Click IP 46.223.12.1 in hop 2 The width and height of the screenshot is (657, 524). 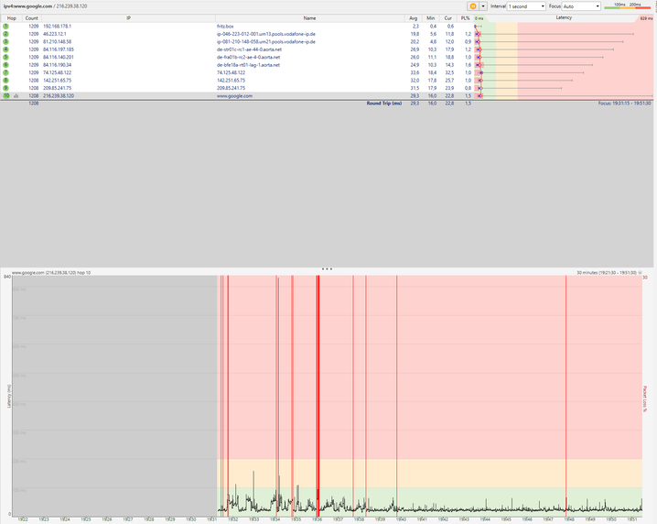click(55, 34)
